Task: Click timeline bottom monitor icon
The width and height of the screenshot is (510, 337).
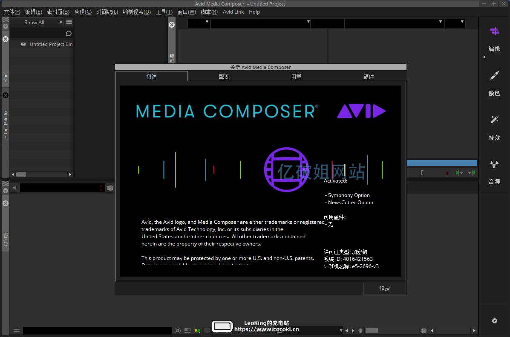Action: click(x=207, y=331)
